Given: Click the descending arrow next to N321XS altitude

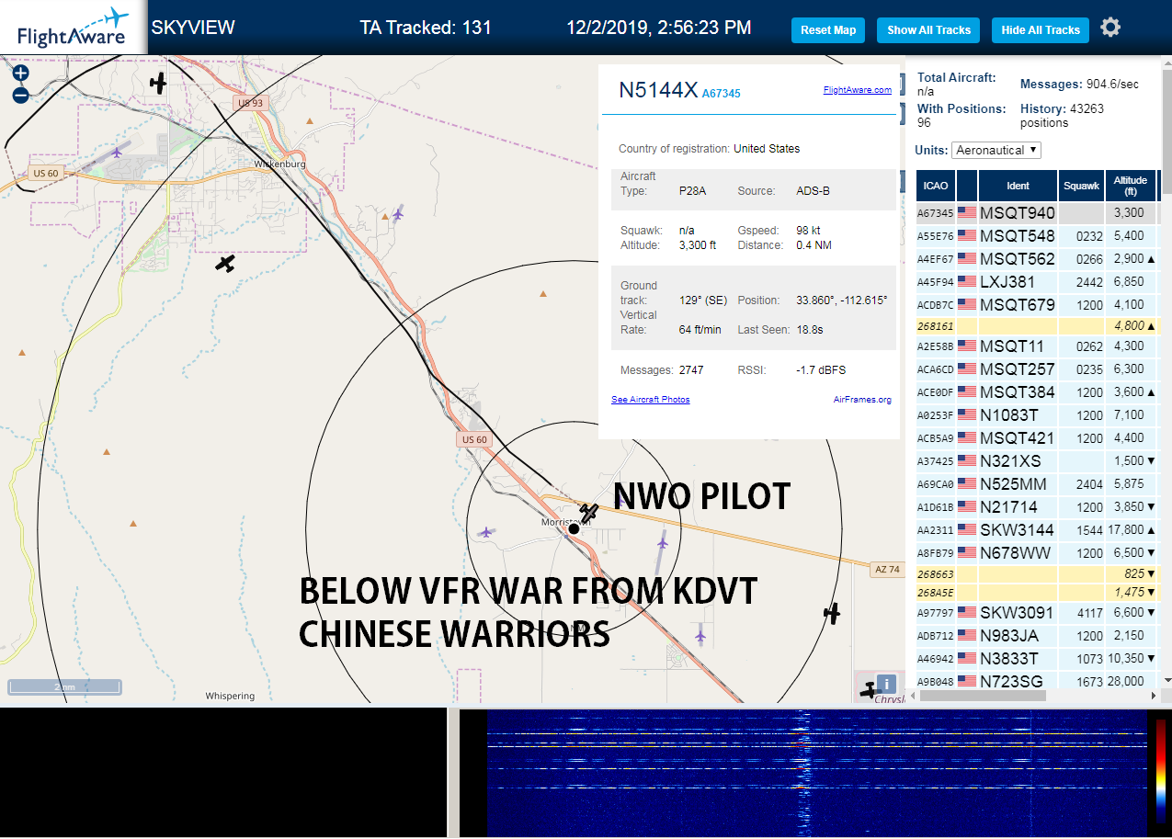Looking at the screenshot, I should coord(1153,461).
